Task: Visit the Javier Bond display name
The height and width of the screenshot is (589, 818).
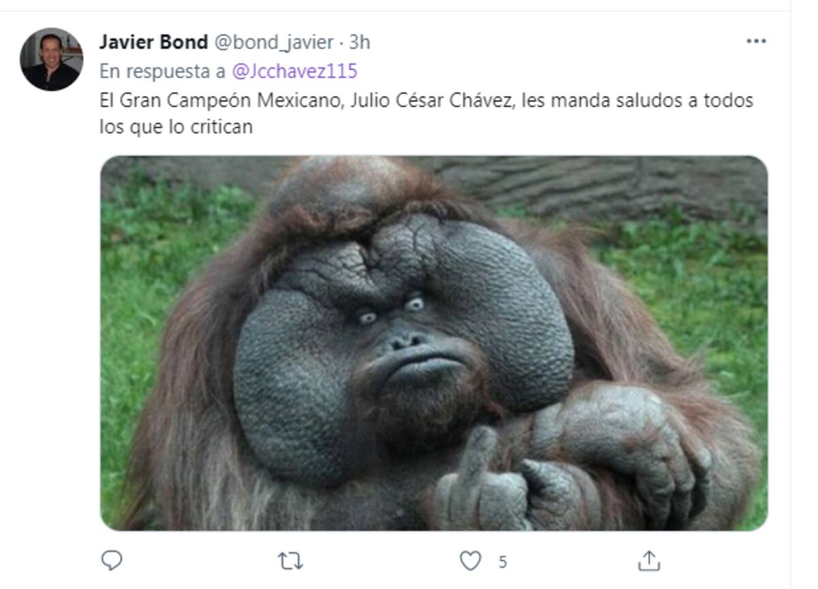Action: [153, 42]
